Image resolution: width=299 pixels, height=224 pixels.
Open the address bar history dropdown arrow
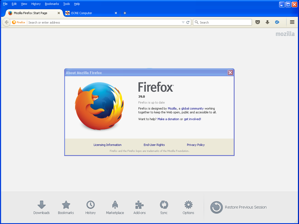[x=183, y=22]
